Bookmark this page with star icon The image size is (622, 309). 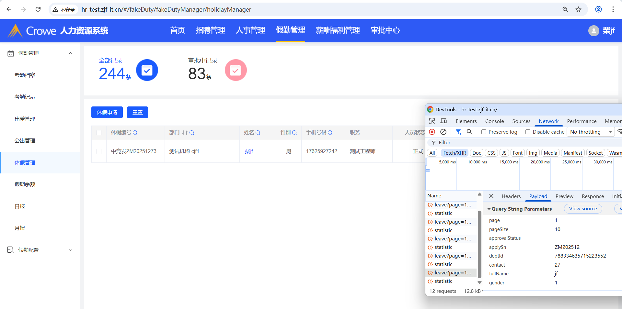pos(578,9)
